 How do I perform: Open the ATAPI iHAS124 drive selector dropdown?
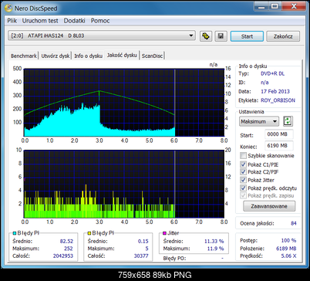(x=102, y=36)
